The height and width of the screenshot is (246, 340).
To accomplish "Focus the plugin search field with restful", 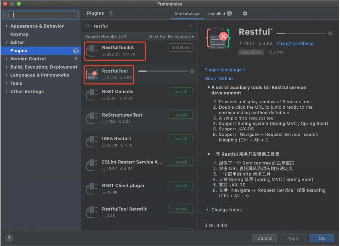I will [139, 26].
